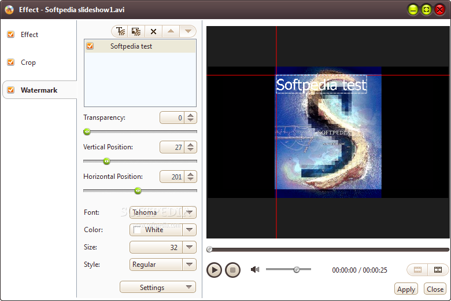Viewport: 451px width, 301px height.
Task: Click the Vertical Position value field
Action: point(172,147)
